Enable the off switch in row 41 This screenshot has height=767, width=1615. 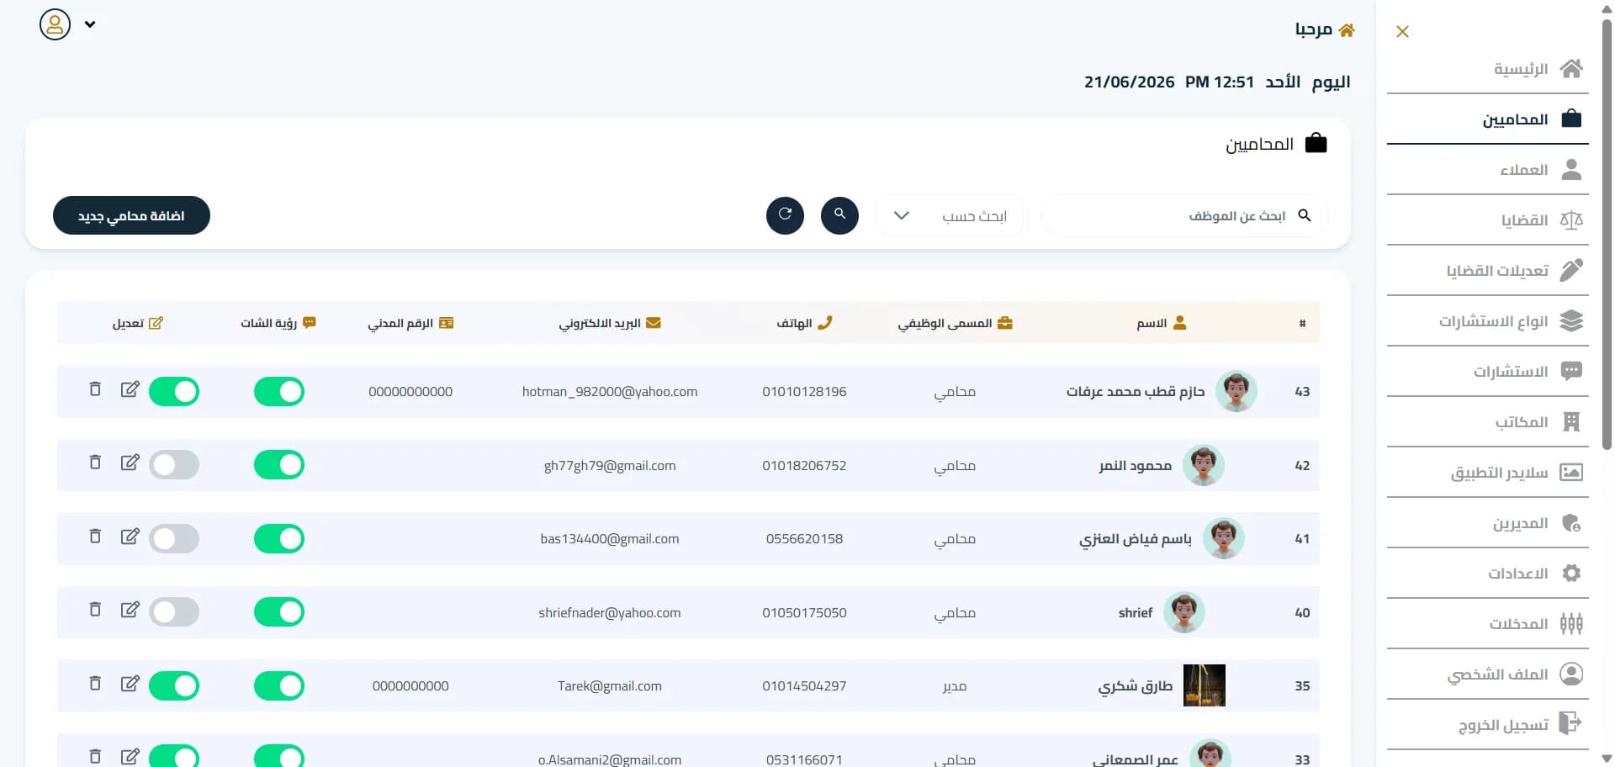click(x=174, y=539)
